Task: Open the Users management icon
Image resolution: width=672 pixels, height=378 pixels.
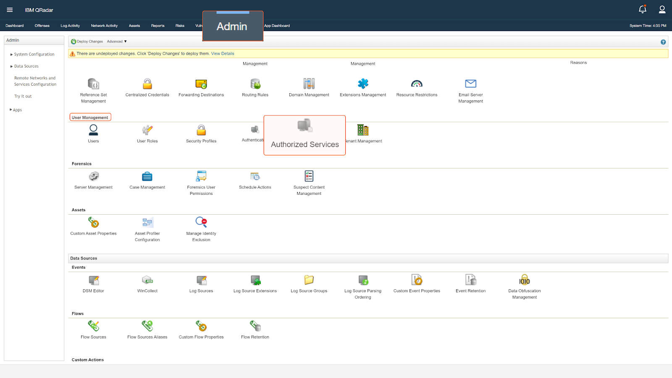Action: (93, 130)
